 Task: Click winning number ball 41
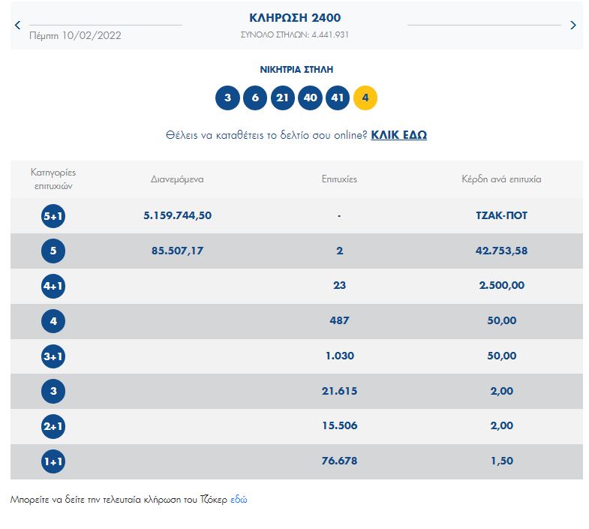pos(338,98)
